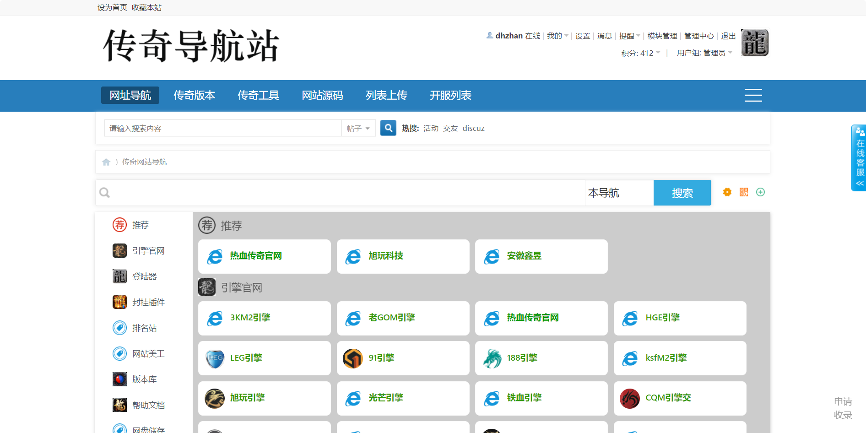Click the hamburger menu icon in navigation bar
The height and width of the screenshot is (433, 866).
(x=753, y=95)
